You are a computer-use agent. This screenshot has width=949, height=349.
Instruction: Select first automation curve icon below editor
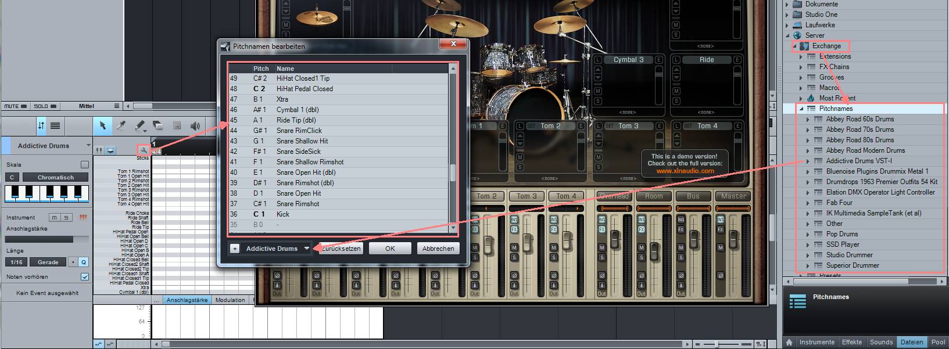pos(100,344)
